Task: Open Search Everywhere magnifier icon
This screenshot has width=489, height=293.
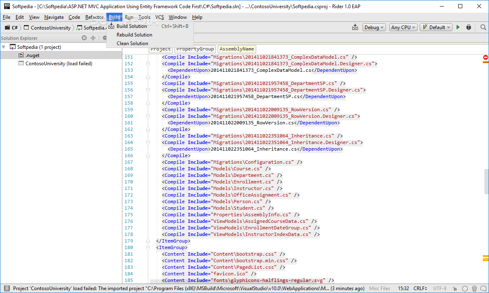Action: tap(483, 27)
